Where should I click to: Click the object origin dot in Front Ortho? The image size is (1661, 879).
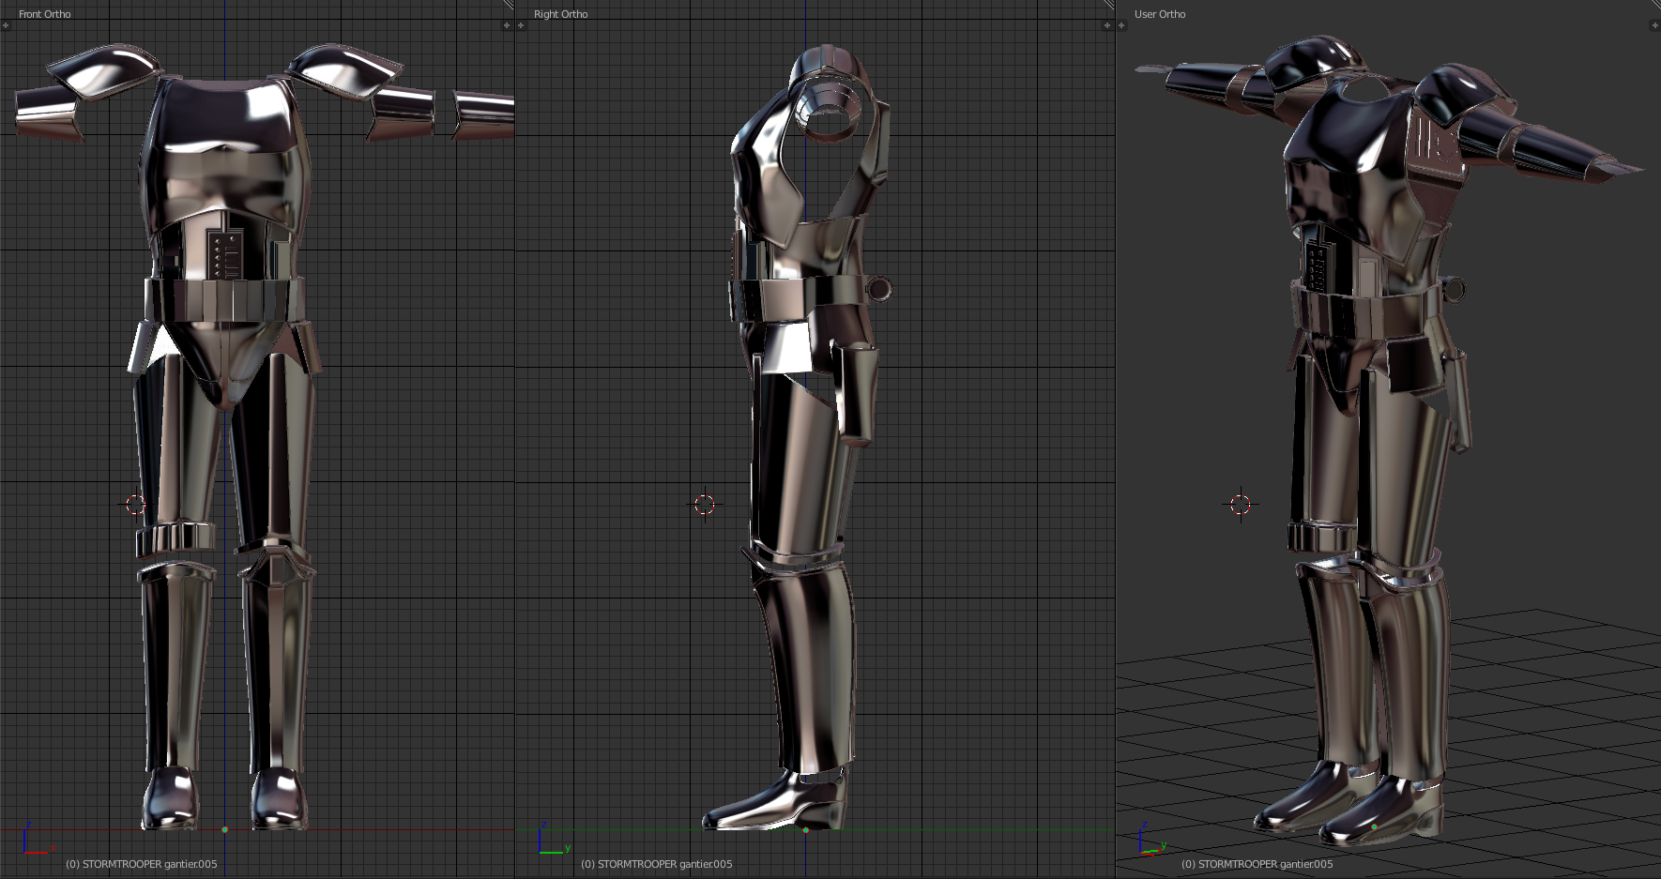point(224,829)
